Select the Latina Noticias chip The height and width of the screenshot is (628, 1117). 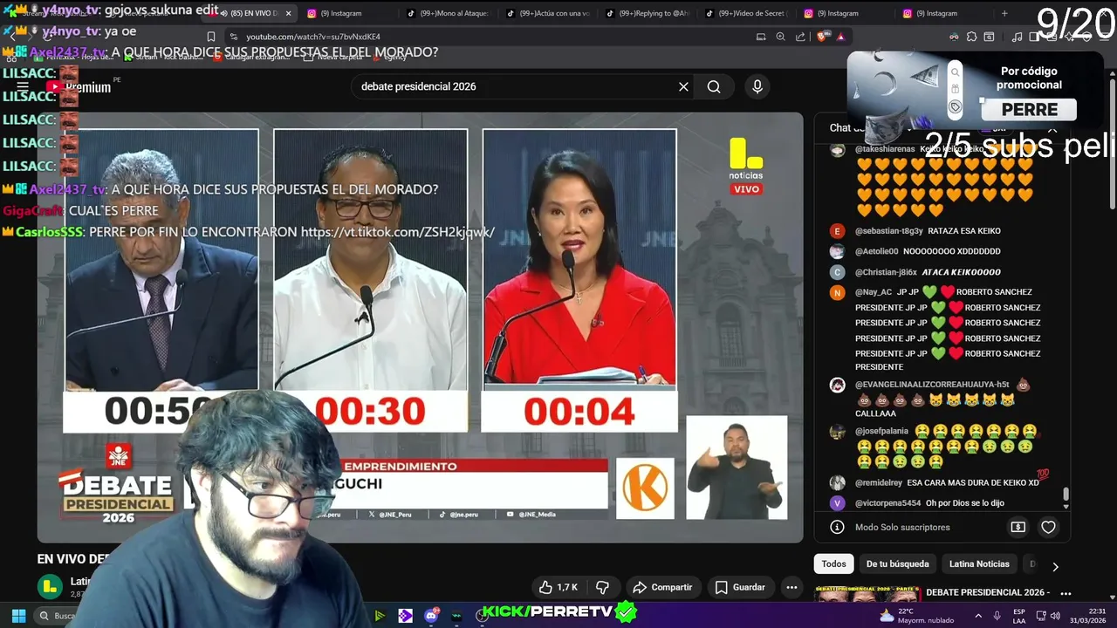click(x=979, y=564)
